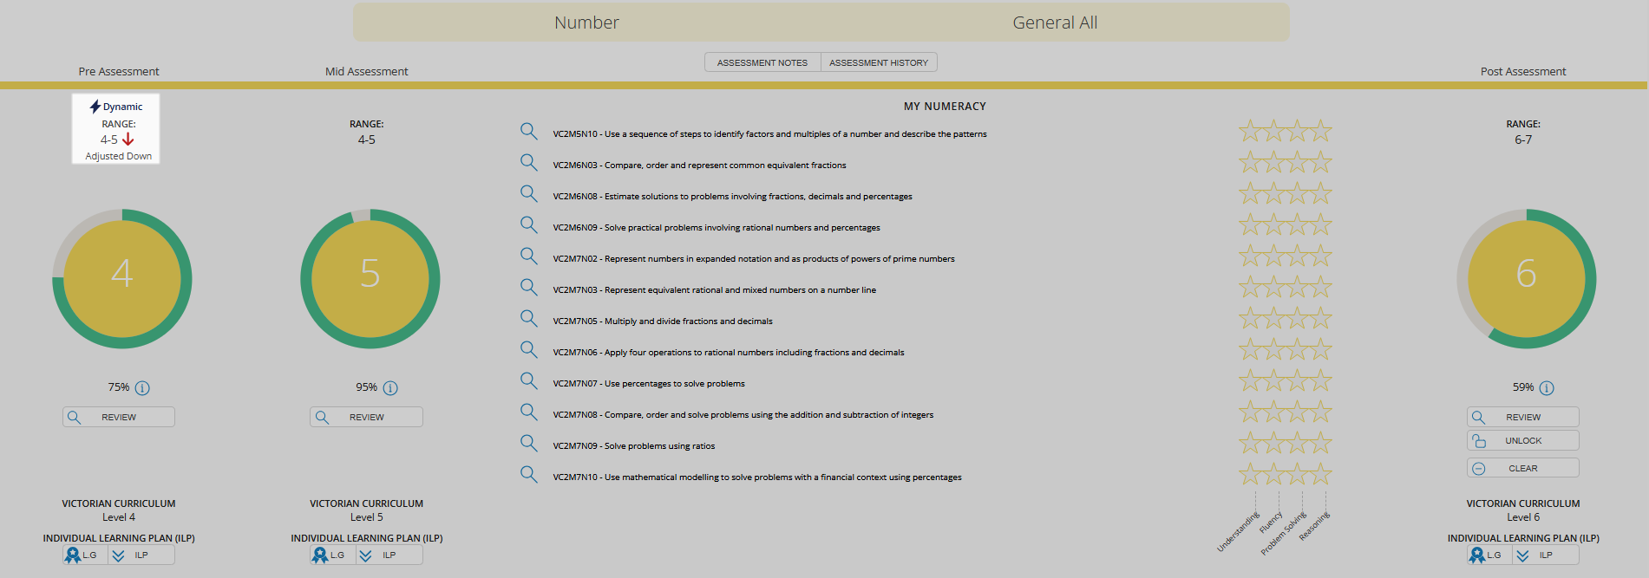Click magnifier icon beside VC2M6N03 equivalent fractions
The image size is (1649, 578).
(x=528, y=162)
